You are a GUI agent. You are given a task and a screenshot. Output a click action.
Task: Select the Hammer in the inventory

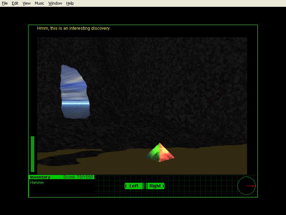pyautogui.click(x=36, y=182)
